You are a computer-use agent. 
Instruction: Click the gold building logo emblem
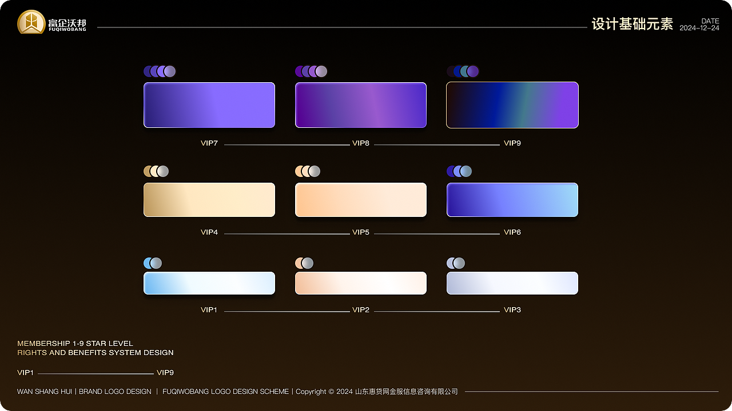tap(31, 22)
